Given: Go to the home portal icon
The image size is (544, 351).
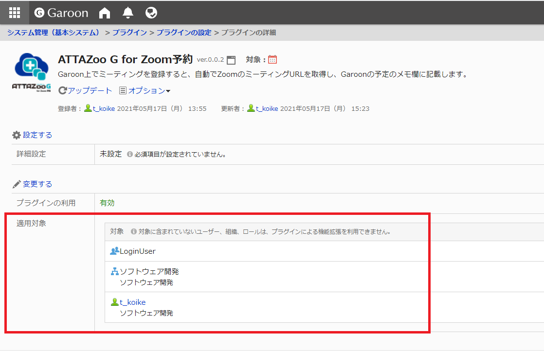Looking at the screenshot, I should (x=105, y=13).
